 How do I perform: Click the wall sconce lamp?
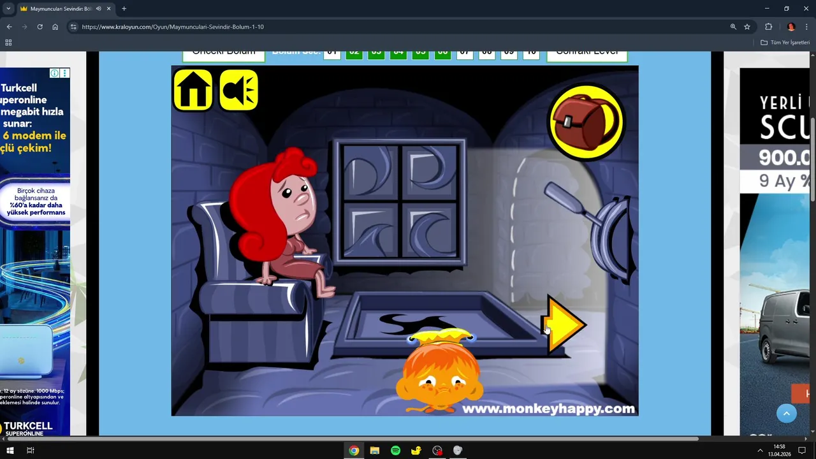(x=612, y=239)
